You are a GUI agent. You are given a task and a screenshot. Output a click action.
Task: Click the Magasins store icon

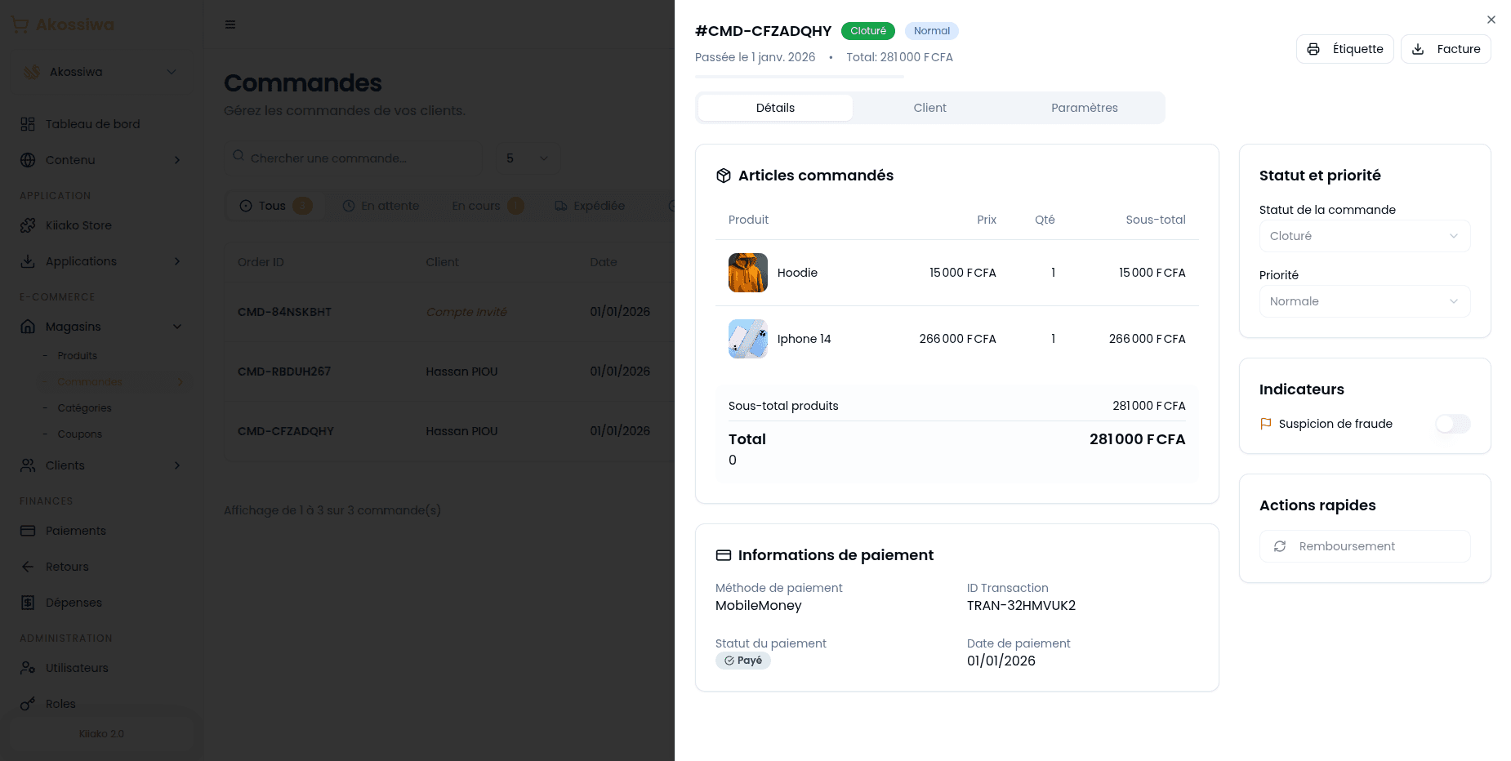pos(28,327)
